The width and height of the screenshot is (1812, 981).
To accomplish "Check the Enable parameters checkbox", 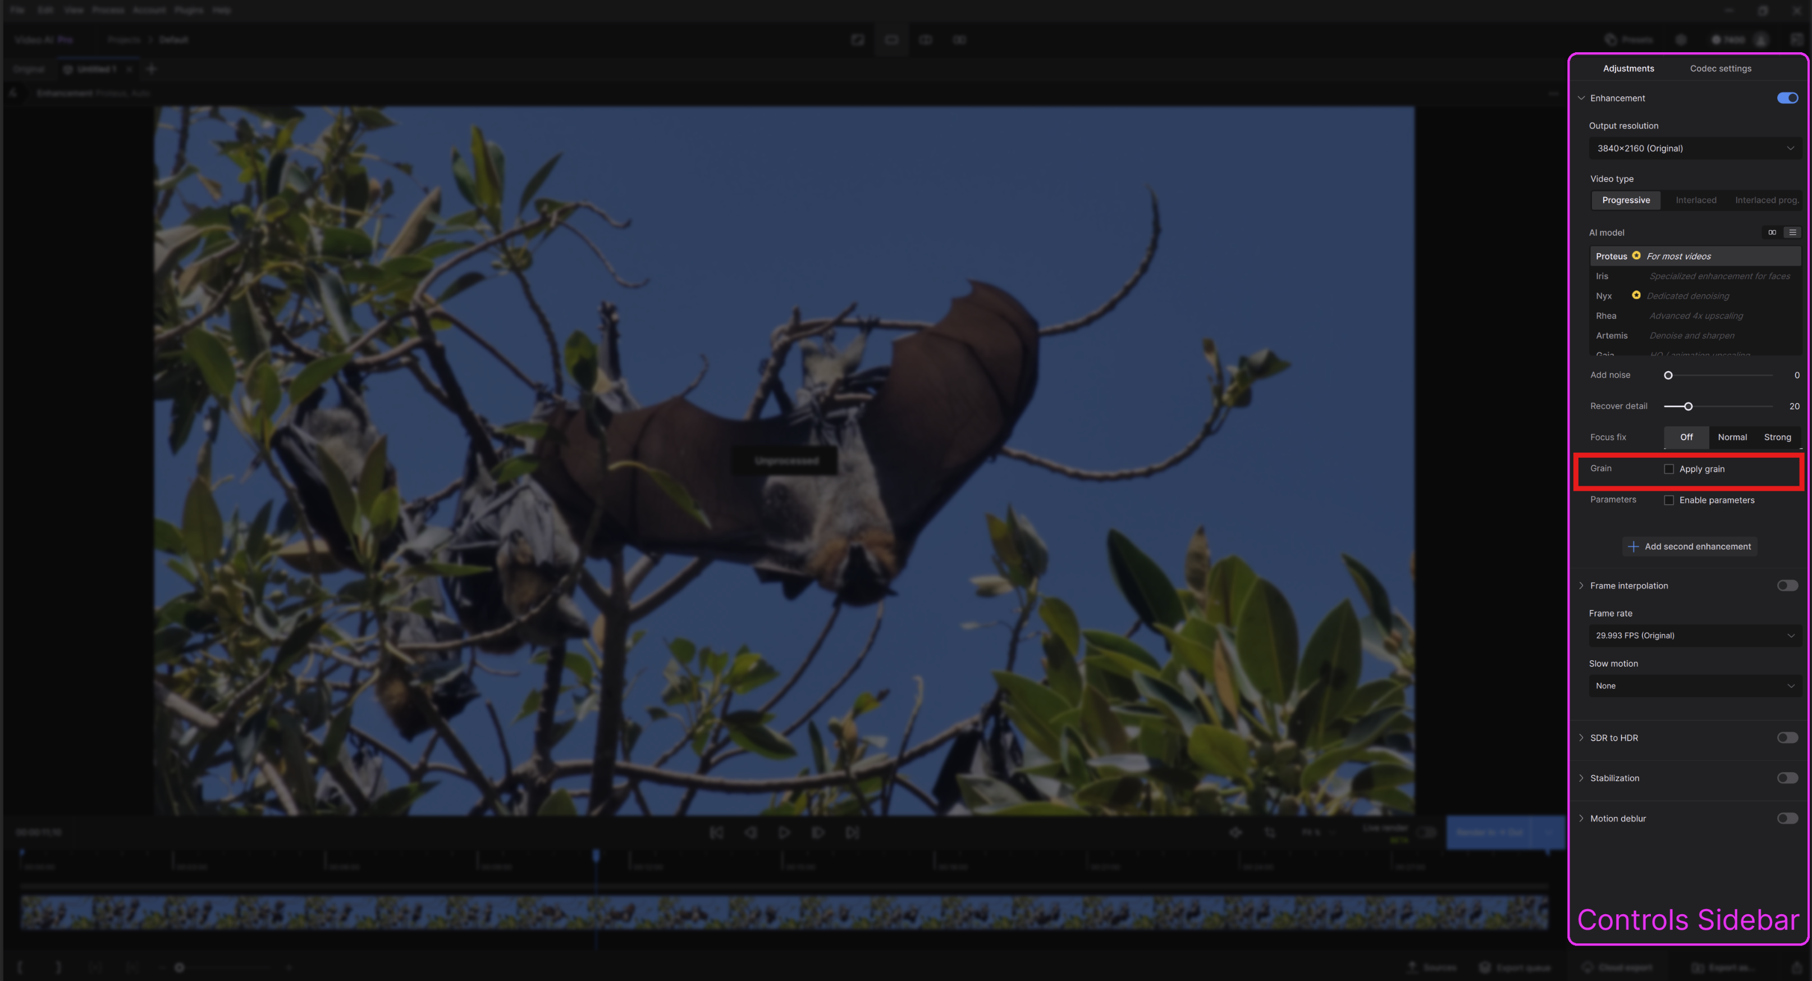I will (x=1668, y=500).
